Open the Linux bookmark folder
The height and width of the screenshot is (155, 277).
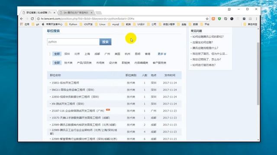pos(100,24)
